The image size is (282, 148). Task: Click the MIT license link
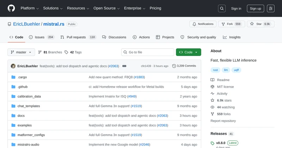225,87
